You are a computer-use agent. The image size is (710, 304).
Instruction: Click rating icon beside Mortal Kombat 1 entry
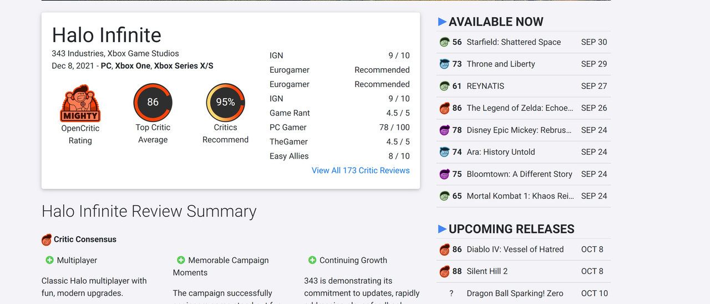444,196
